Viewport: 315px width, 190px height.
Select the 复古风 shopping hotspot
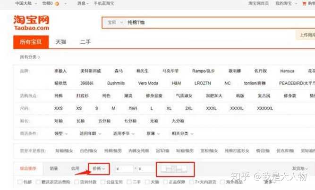[x=264, y=96]
